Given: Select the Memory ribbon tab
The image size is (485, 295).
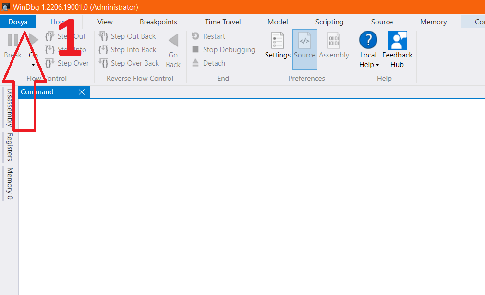Looking at the screenshot, I should [433, 22].
